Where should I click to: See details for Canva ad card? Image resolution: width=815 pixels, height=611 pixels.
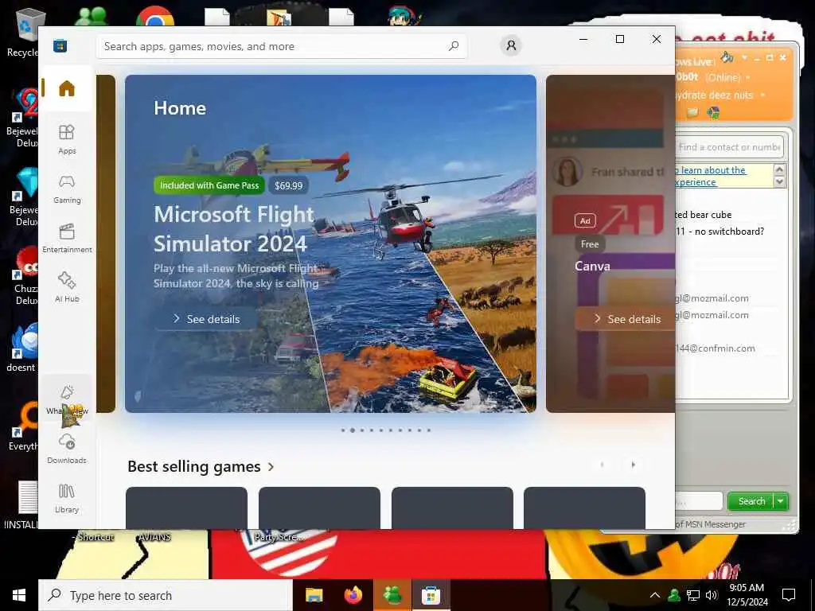click(626, 319)
